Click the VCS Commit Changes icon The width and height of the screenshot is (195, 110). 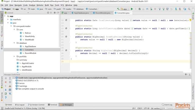(164, 9)
